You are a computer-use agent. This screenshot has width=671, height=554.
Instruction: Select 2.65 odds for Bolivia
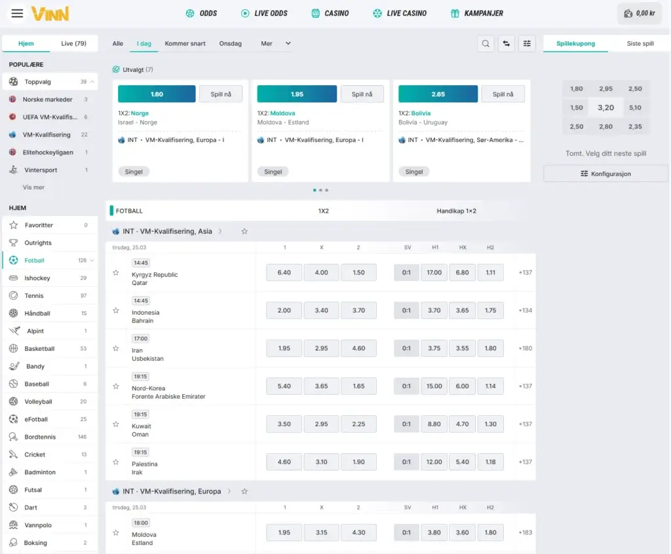click(438, 94)
